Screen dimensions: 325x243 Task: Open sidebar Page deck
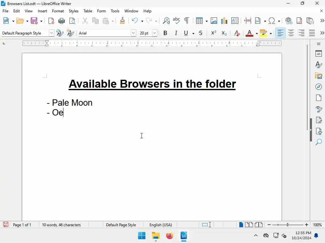[319, 97]
